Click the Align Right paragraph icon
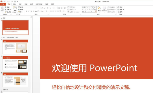The height and width of the screenshot is (93, 153). (56, 11)
